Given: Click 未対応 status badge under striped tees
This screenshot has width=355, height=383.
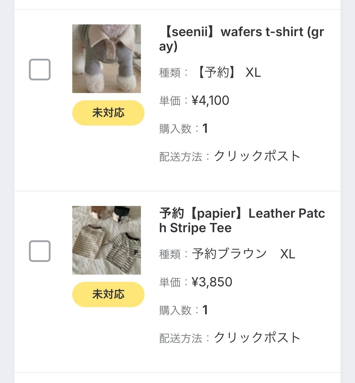Looking at the screenshot, I should point(108,294).
